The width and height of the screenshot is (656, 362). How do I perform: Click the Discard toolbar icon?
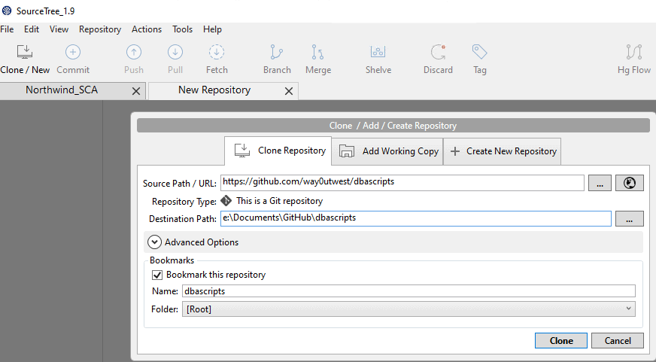point(438,53)
